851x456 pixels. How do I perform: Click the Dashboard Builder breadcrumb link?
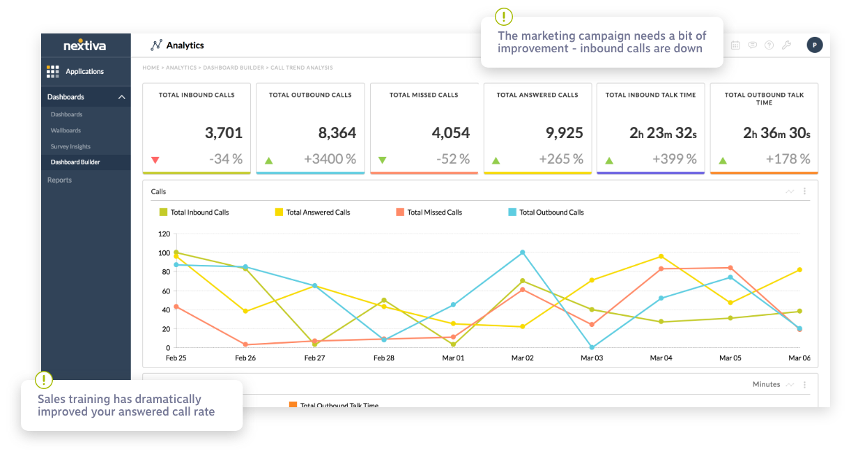point(233,68)
